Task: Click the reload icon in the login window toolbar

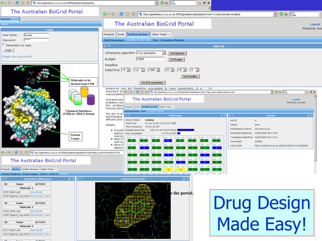Action: pos(17,3)
